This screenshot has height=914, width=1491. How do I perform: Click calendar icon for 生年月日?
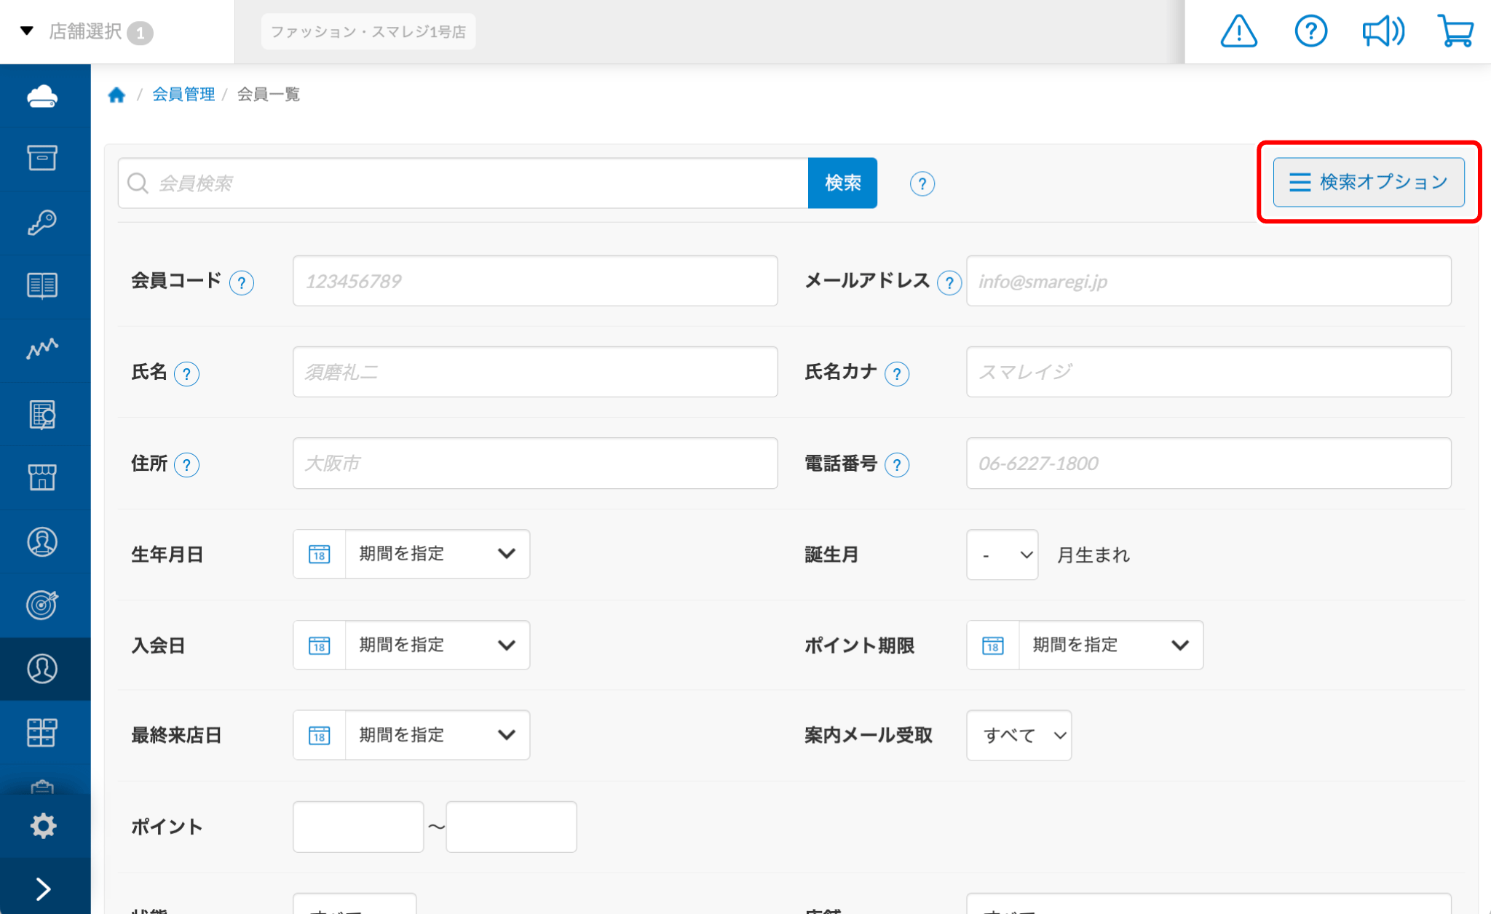(320, 555)
